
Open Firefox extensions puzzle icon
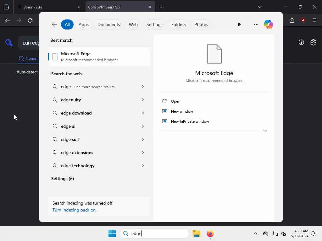(x=292, y=20)
